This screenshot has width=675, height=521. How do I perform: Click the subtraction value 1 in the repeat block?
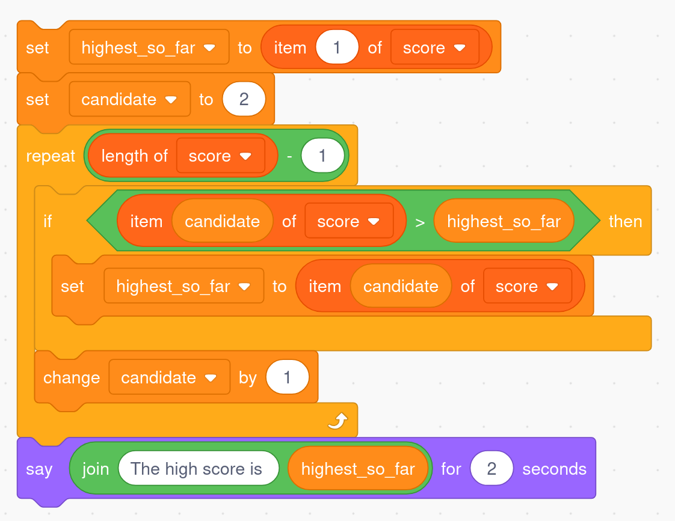[x=322, y=156]
